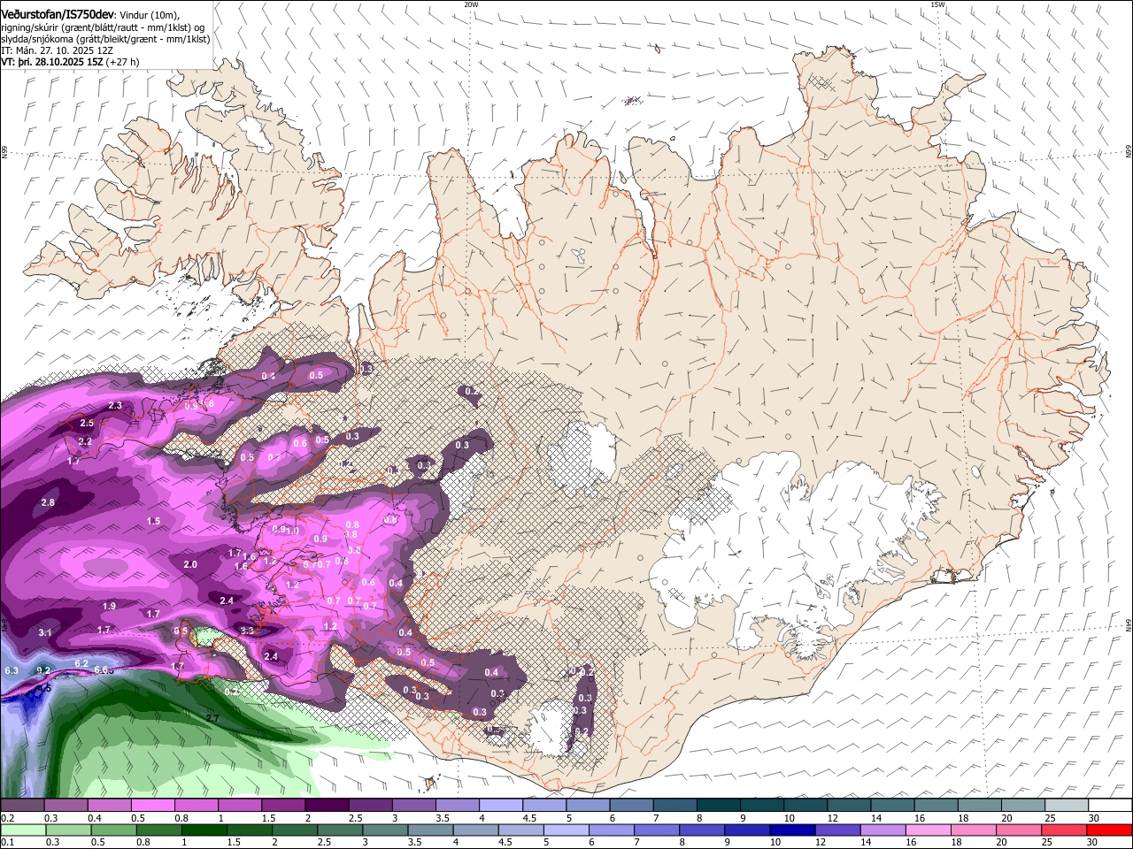Screen dimensions: 1133x849
Task: Click the darkest purple 2–2.5 swatch, upper legend
Action: [327, 806]
